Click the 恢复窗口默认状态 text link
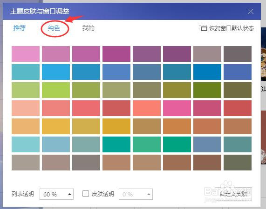266x209 pixels. coord(232,28)
